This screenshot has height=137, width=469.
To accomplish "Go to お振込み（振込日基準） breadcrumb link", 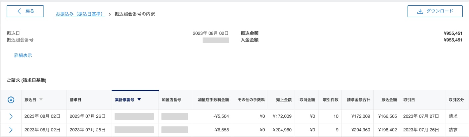I will pyautogui.click(x=80, y=14).
